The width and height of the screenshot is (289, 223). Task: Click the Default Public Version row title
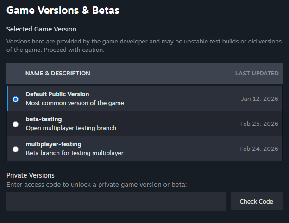[x=57, y=94]
